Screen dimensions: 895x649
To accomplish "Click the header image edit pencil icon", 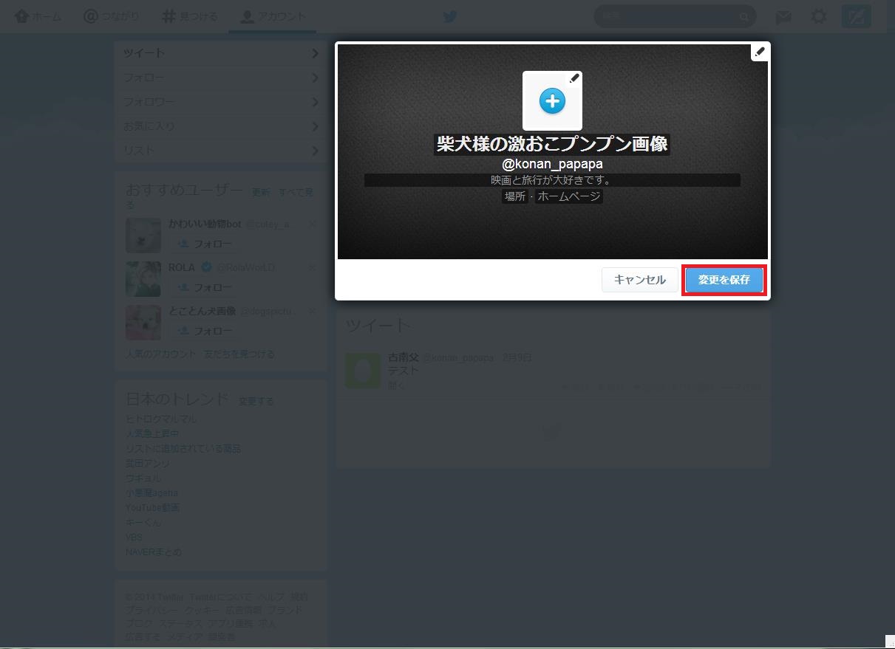I will 759,52.
